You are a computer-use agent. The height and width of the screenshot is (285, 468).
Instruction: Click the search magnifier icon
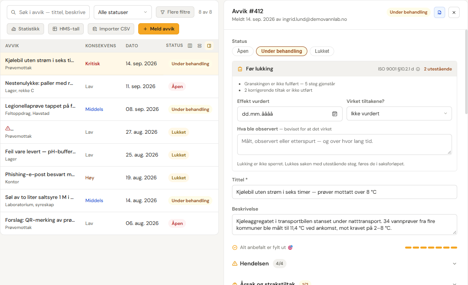click(x=14, y=12)
